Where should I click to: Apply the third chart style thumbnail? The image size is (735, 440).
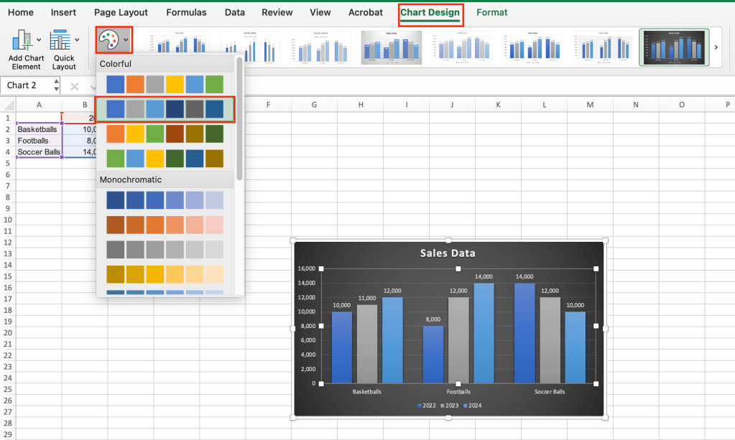pos(320,47)
